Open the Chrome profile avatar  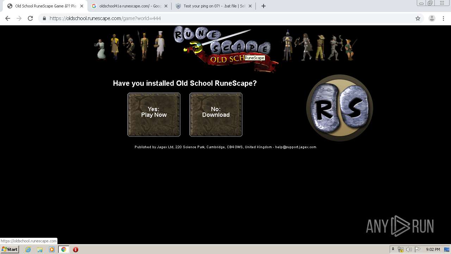click(432, 18)
